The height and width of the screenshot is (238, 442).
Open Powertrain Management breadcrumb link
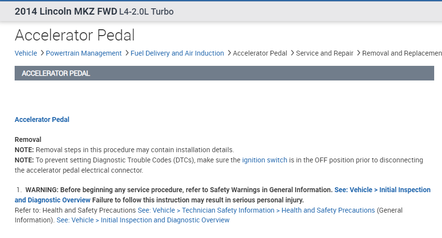[x=84, y=53]
